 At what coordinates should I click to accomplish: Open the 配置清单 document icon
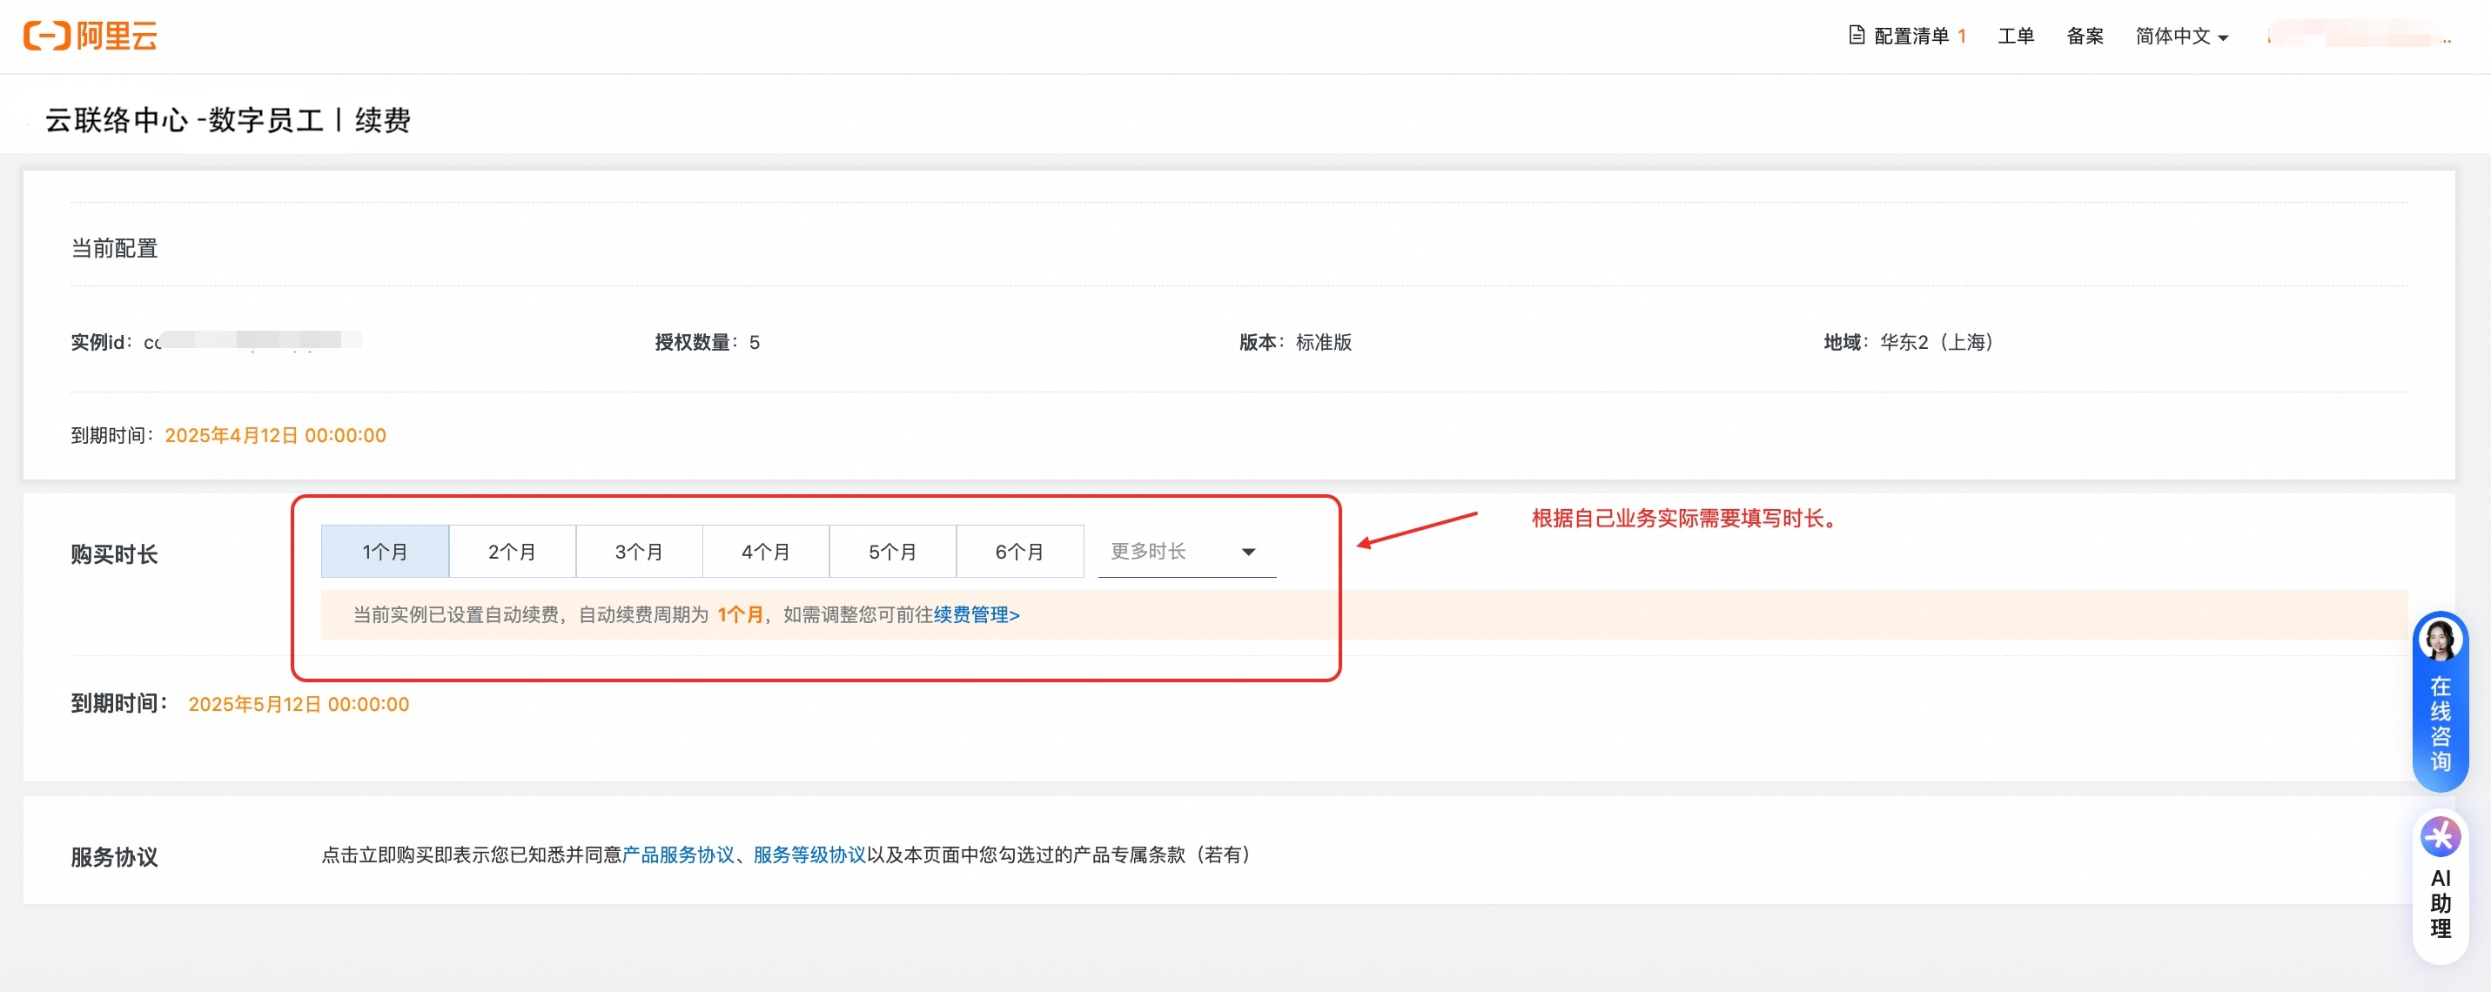pos(1856,35)
